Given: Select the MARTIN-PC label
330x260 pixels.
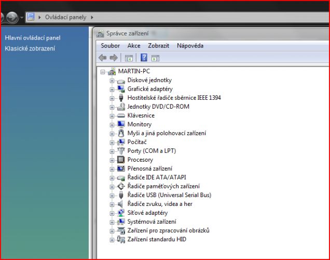Looking at the screenshot, I should click(134, 71).
